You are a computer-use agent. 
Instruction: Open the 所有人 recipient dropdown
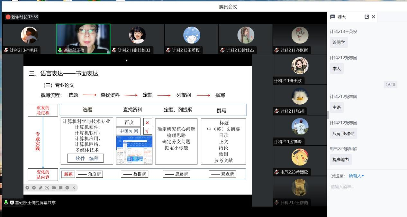(x=357, y=176)
